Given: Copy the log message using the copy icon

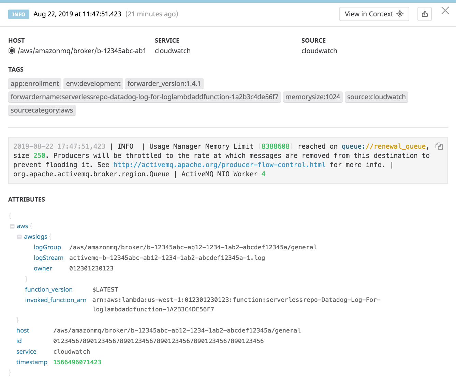Looking at the screenshot, I should coord(439,146).
